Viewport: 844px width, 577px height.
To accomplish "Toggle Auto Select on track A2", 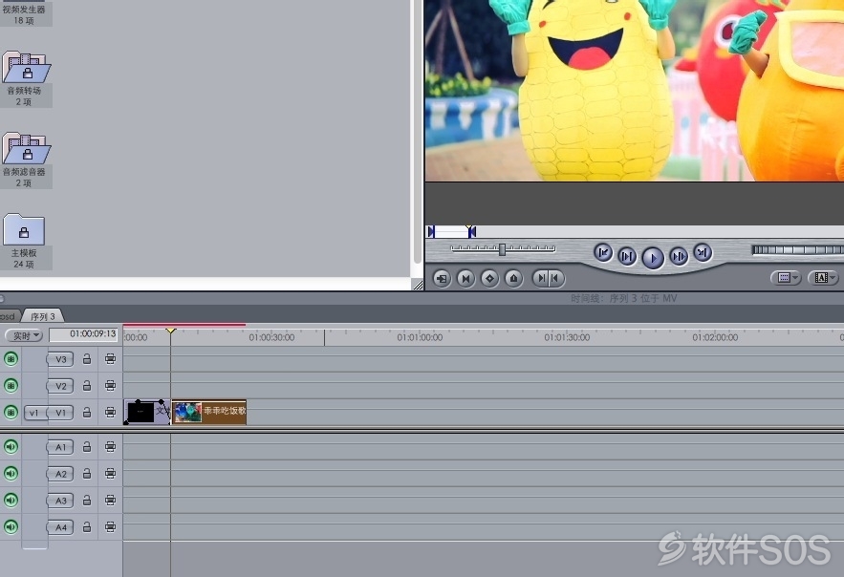I will click(x=110, y=473).
